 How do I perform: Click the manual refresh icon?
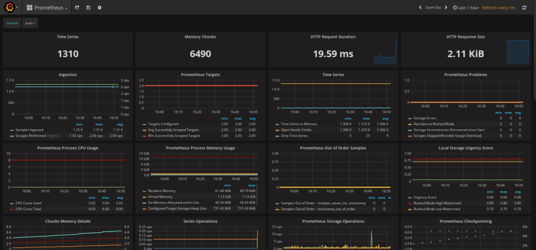(x=524, y=7)
